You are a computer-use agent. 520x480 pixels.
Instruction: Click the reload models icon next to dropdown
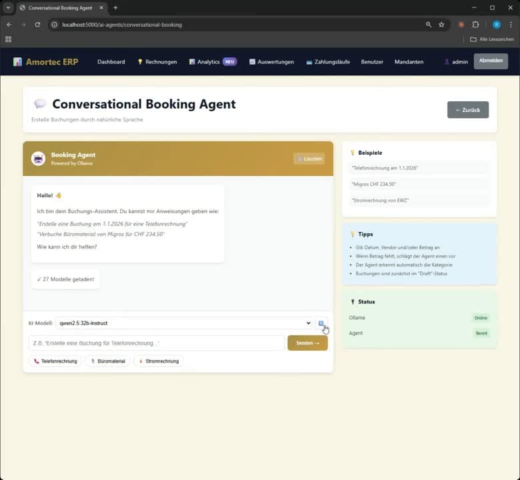coord(321,323)
